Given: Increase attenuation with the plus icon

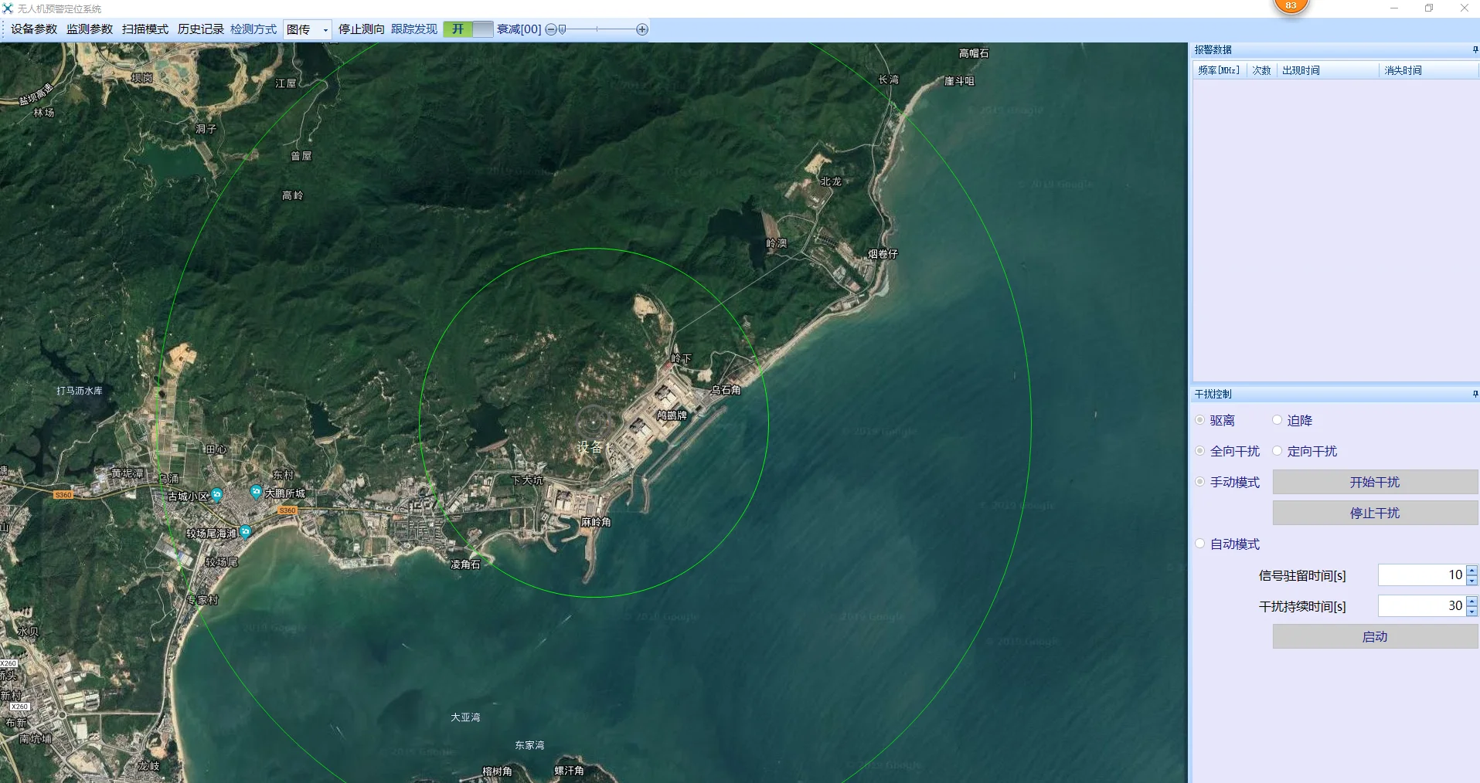Looking at the screenshot, I should pyautogui.click(x=642, y=29).
